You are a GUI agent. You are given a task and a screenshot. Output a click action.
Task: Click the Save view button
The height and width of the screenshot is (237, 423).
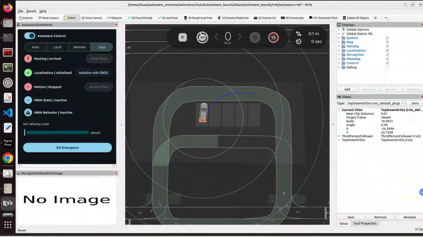351,217
